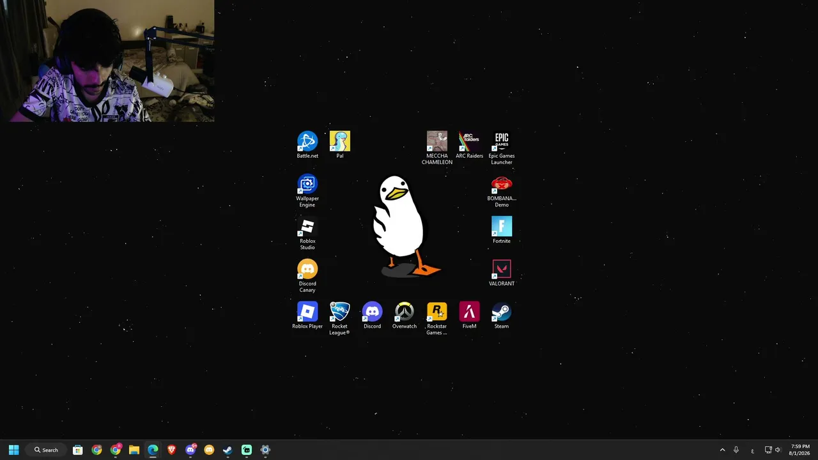Click the Discord Canary desktop shortcut

pyautogui.click(x=307, y=276)
